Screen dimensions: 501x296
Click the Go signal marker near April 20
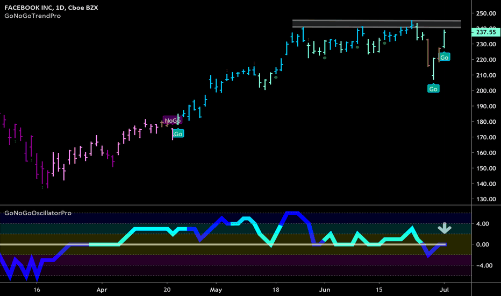(x=178, y=133)
